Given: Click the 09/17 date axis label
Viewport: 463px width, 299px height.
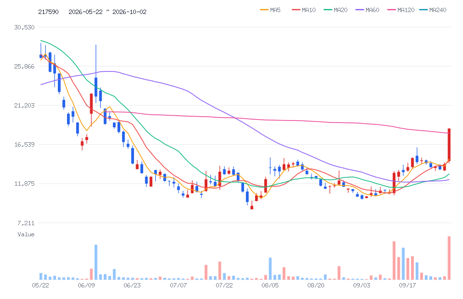Looking at the screenshot, I should [408, 285].
